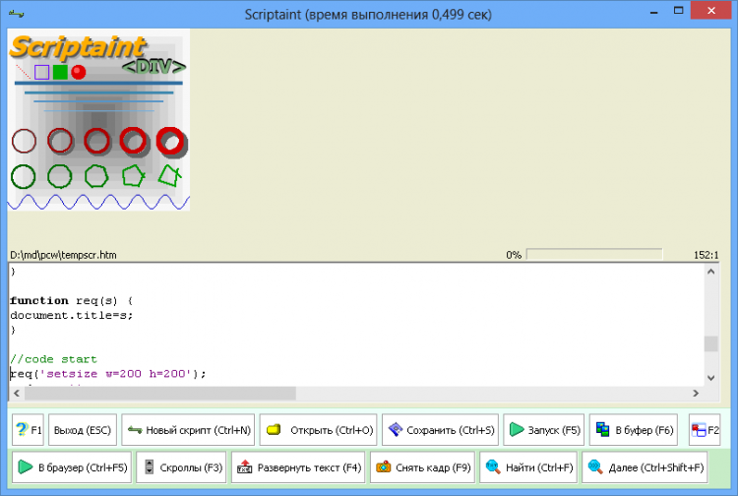This screenshot has width=738, height=496.
Task: Click the F2 layout icon button
Action: [705, 429]
